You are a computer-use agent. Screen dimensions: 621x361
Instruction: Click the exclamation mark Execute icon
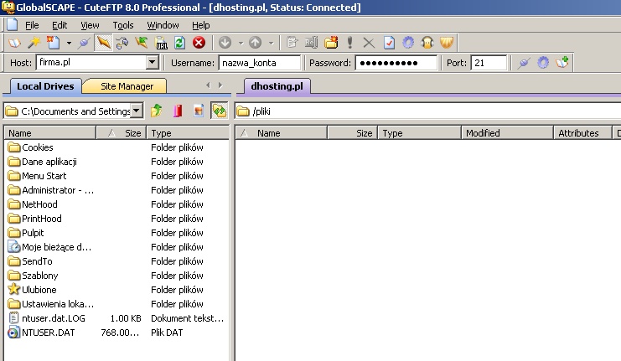[x=349, y=43]
